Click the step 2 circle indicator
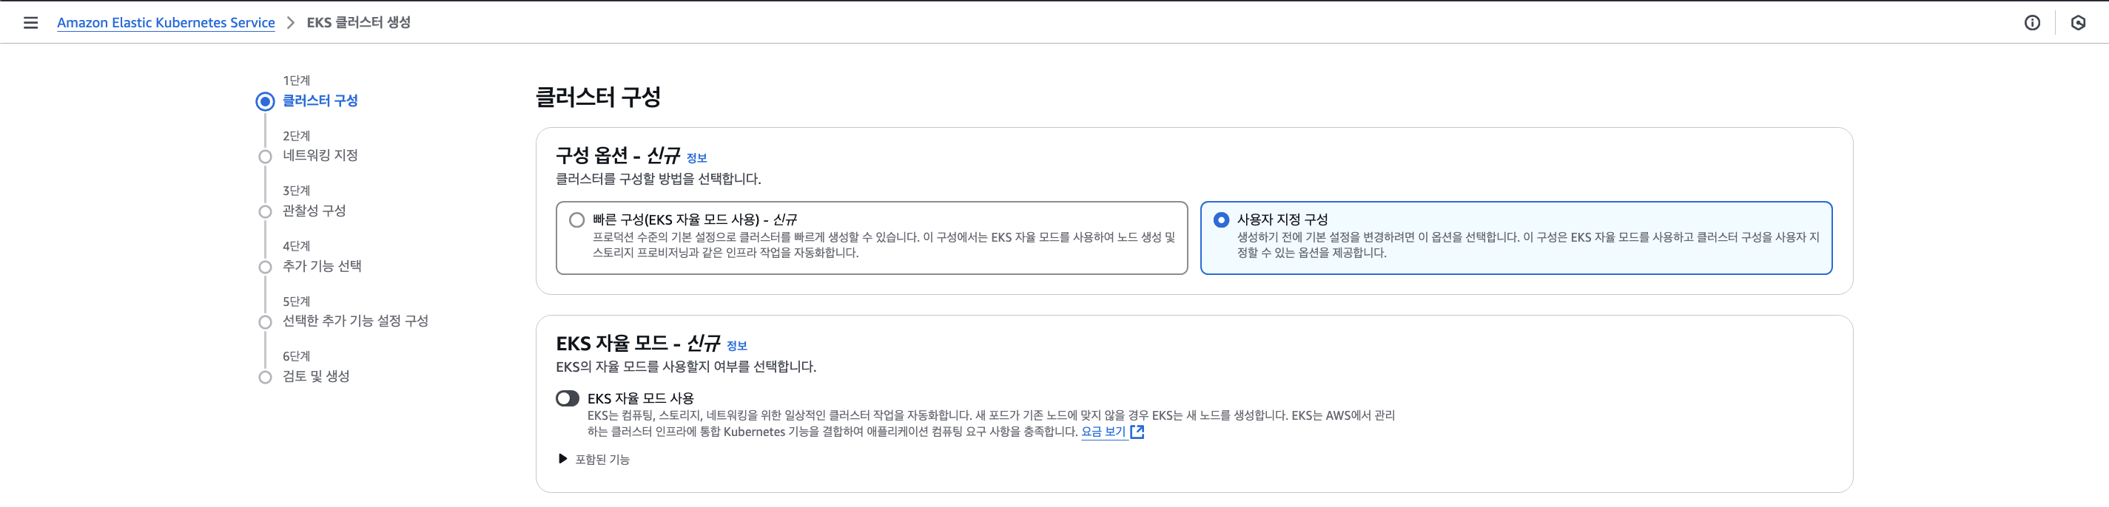The width and height of the screenshot is (2109, 507). click(265, 156)
